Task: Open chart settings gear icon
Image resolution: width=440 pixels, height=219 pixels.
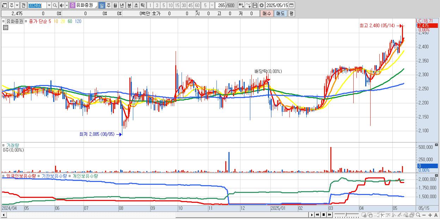Action: pyautogui.click(x=261, y=5)
